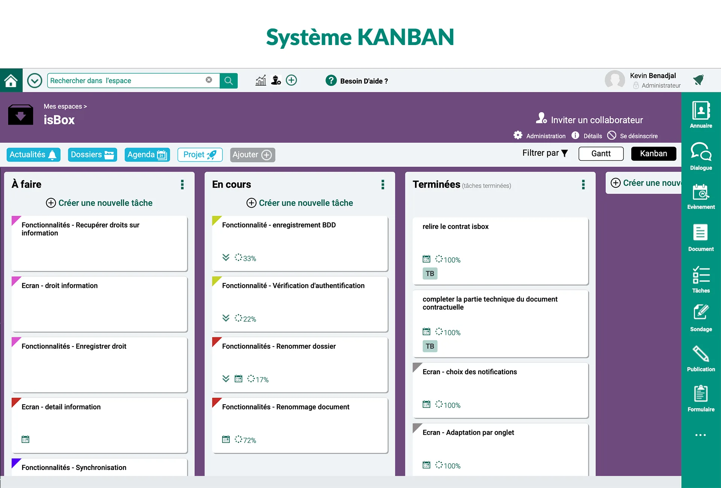Switch to Gantt view
The image size is (721, 488).
(601, 154)
